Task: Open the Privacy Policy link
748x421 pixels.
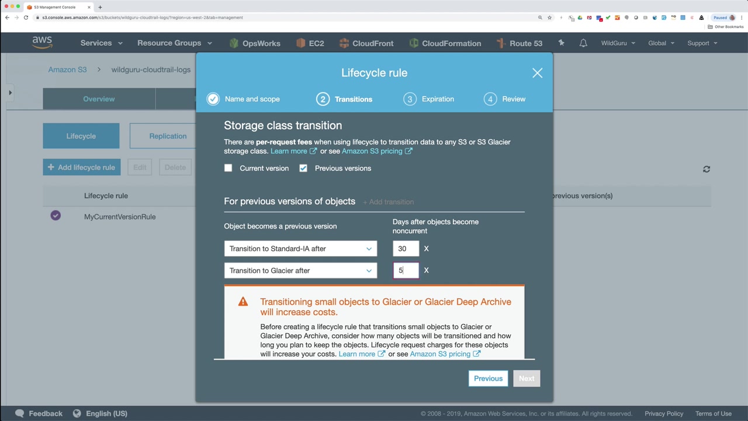Action: [664, 413]
